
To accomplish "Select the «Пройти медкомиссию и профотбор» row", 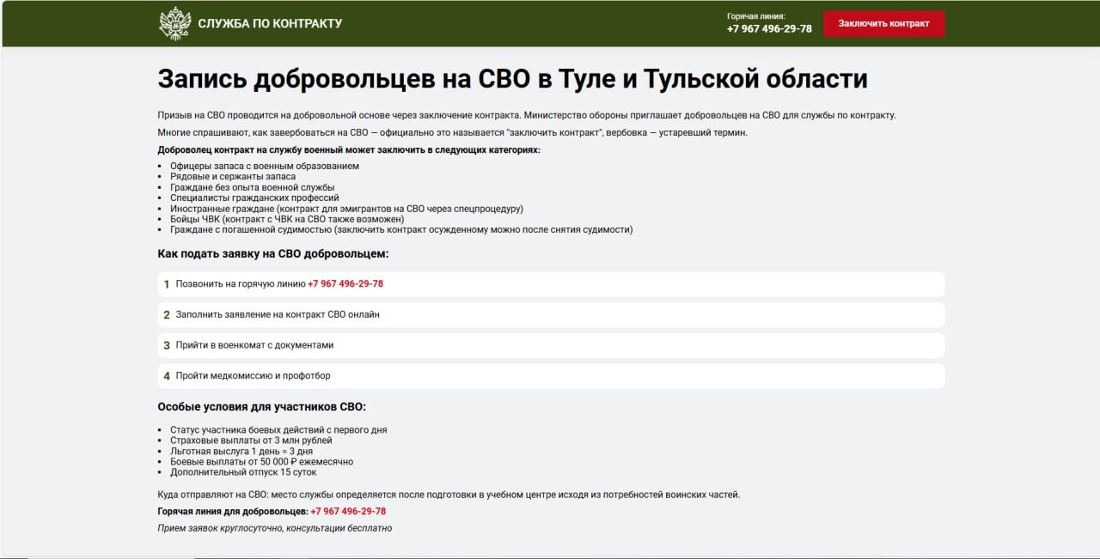I will tap(550, 376).
